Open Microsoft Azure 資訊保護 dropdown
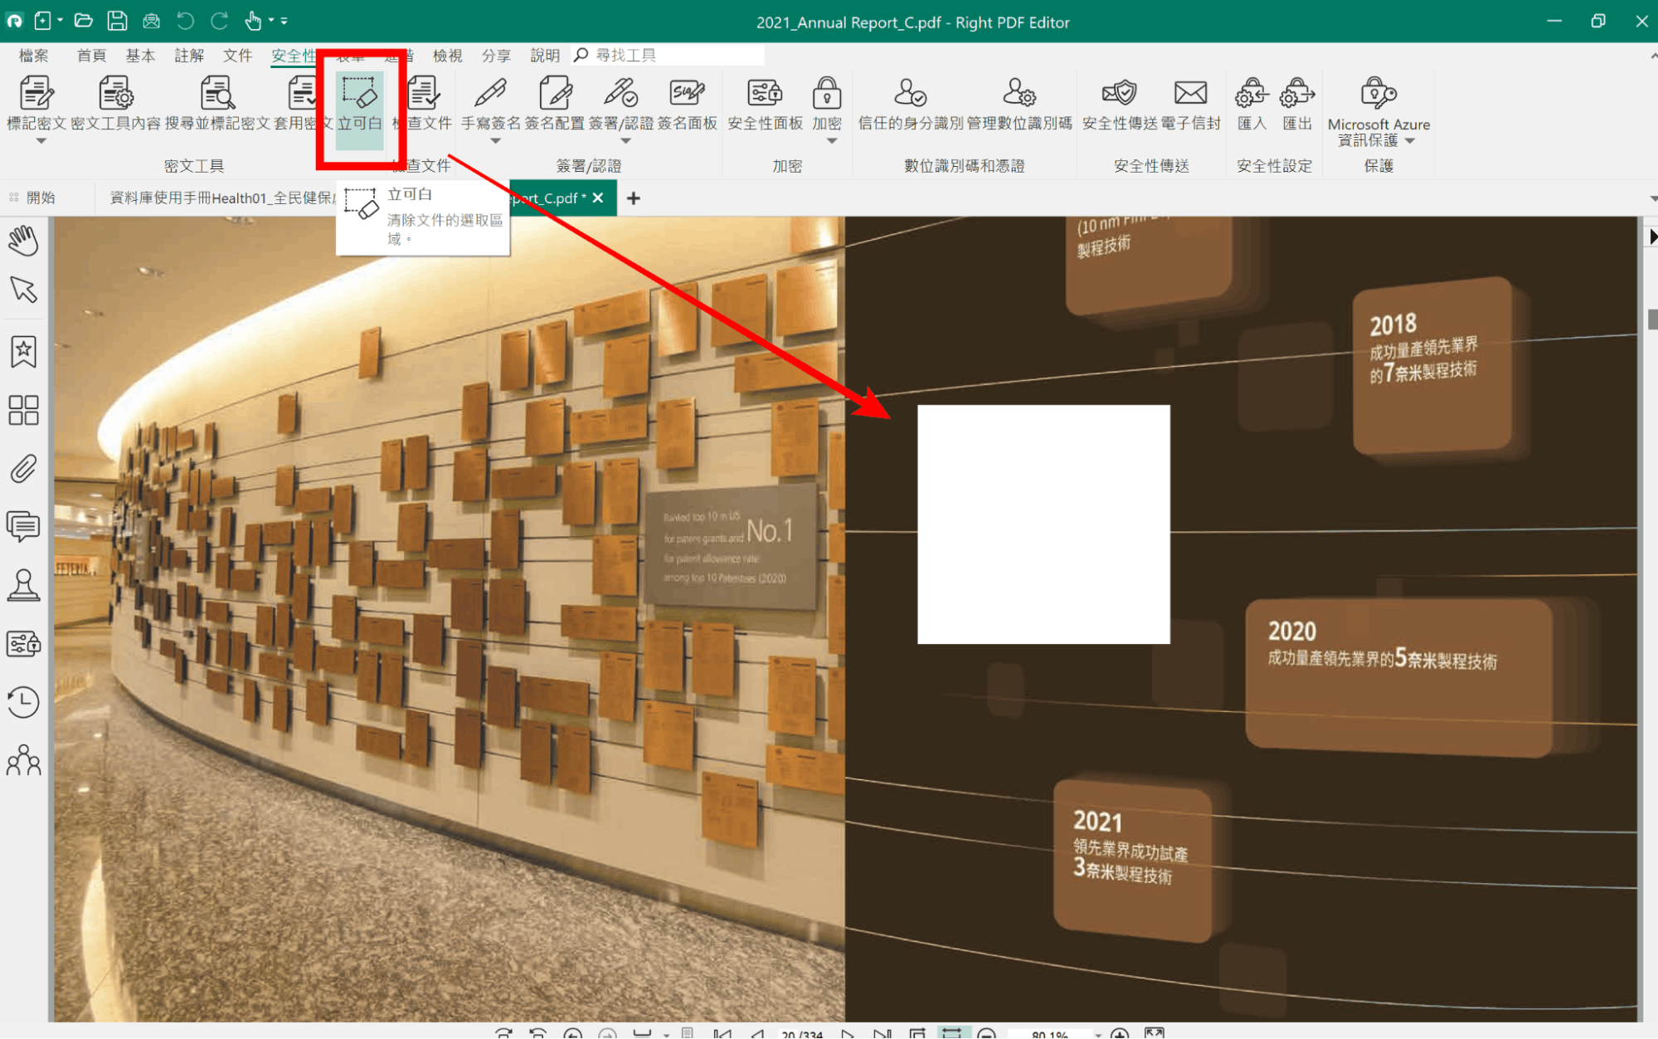This screenshot has height=1039, width=1658. pyautogui.click(x=1409, y=141)
